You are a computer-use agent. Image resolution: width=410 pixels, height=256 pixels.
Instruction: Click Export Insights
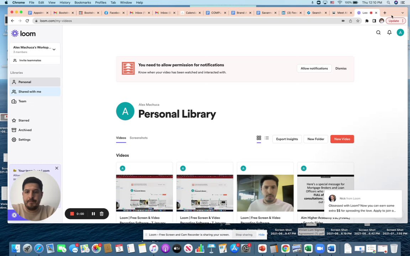pos(287,139)
